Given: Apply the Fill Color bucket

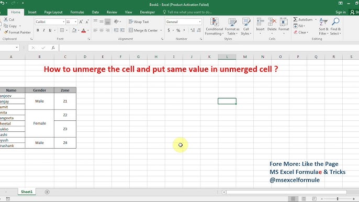Looking at the screenshot, I should click(x=74, y=30).
